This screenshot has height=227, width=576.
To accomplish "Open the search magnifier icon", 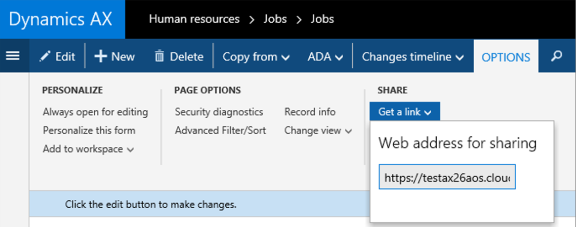I will (x=557, y=56).
